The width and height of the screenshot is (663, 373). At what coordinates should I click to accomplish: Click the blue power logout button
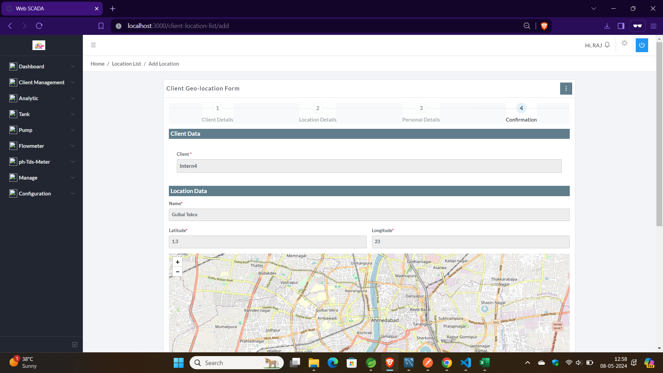click(642, 45)
